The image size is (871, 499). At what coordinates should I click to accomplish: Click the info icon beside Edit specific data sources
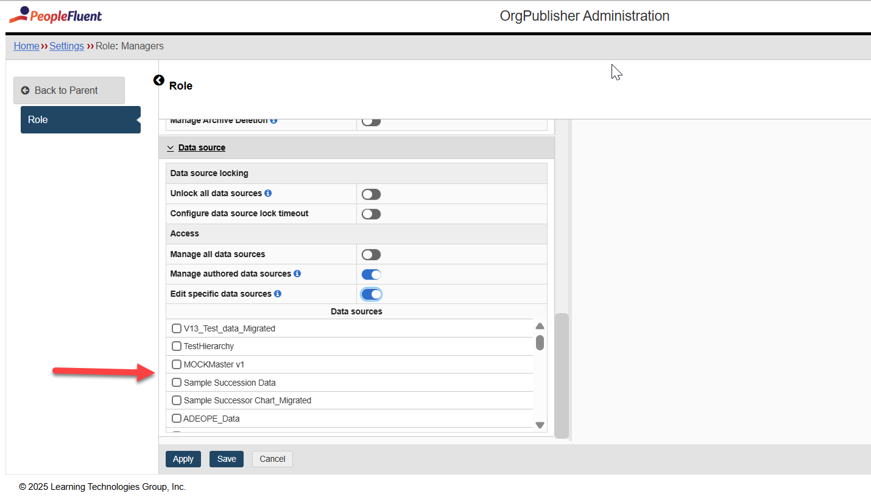point(278,294)
